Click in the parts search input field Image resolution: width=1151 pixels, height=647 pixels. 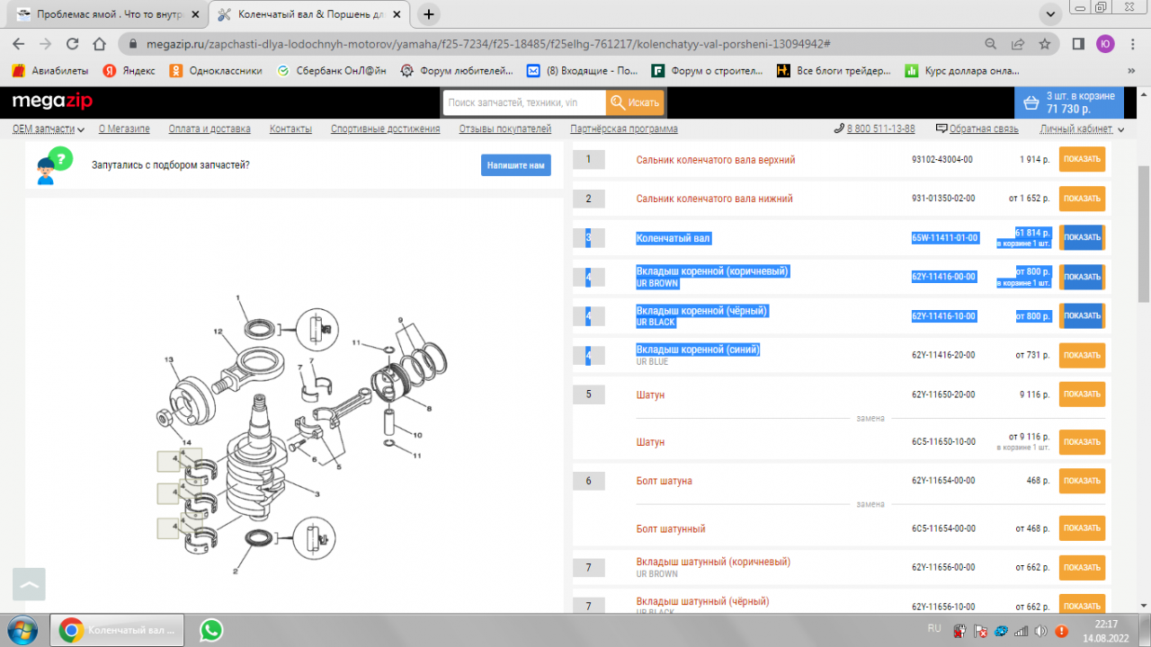pyautogui.click(x=523, y=102)
